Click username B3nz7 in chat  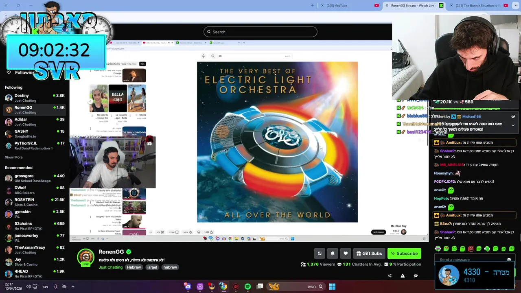[446, 224]
